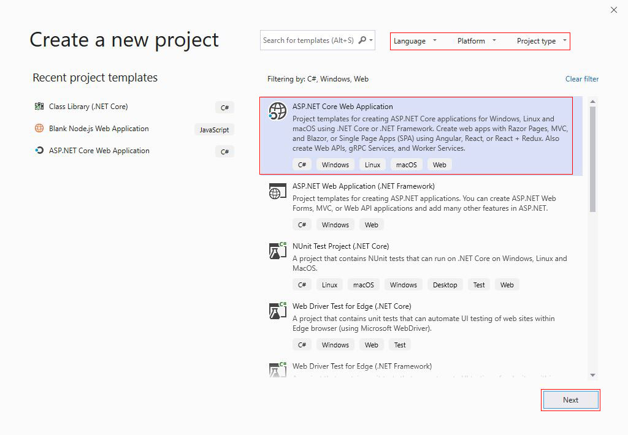The width and height of the screenshot is (628, 435).
Task: Click the Web tag under NUnit Test Project
Action: click(507, 285)
